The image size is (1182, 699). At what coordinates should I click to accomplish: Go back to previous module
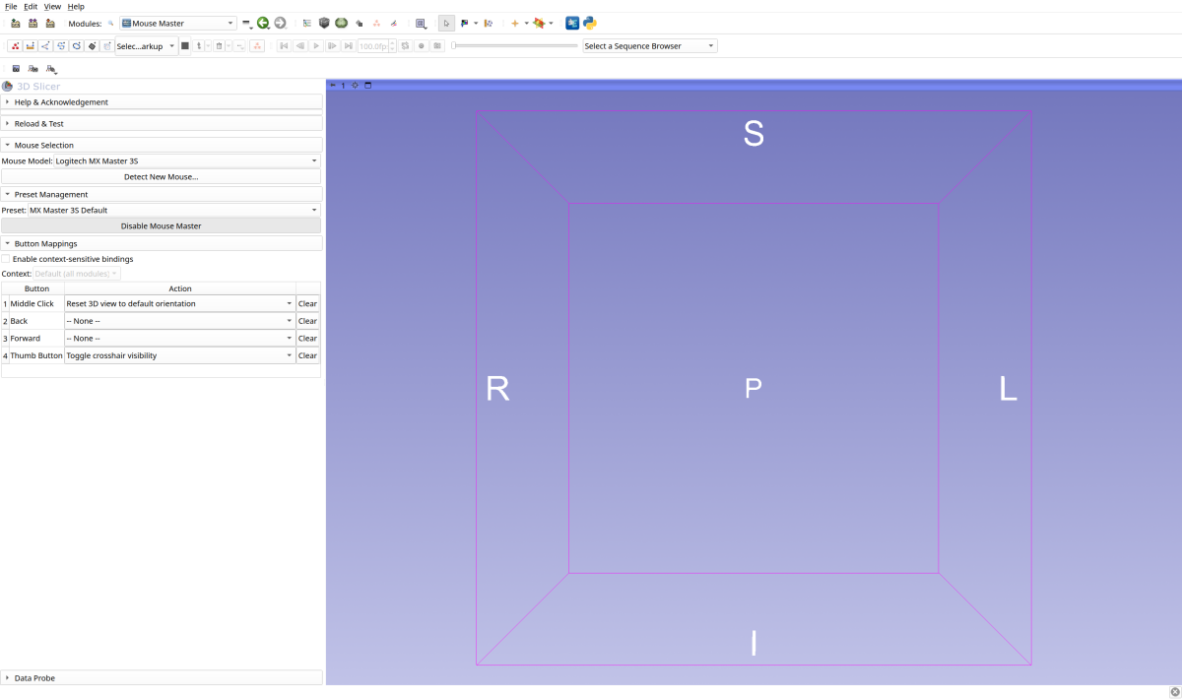(263, 23)
